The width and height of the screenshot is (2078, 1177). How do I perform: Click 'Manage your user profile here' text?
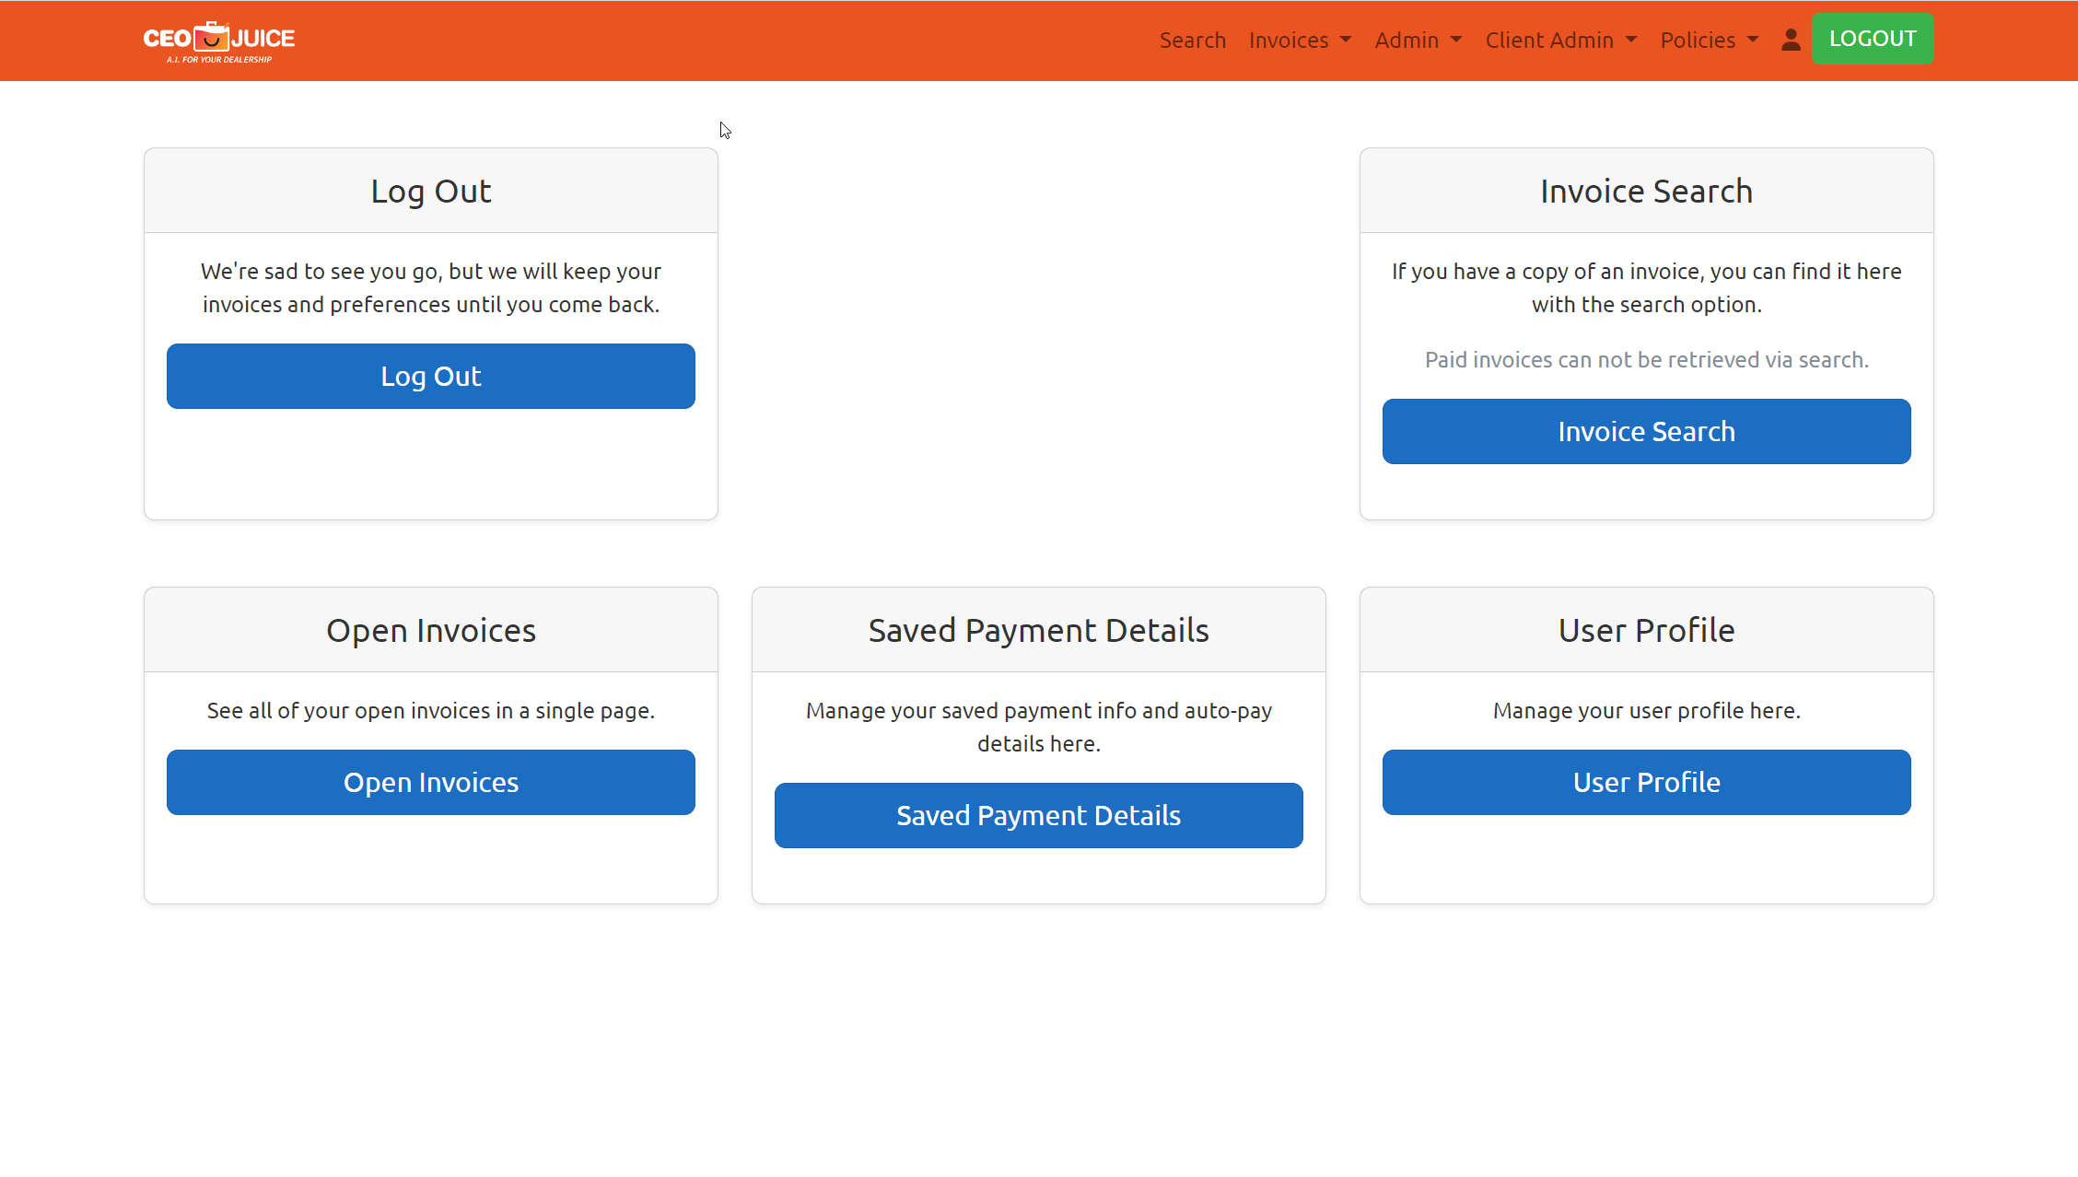click(1646, 710)
